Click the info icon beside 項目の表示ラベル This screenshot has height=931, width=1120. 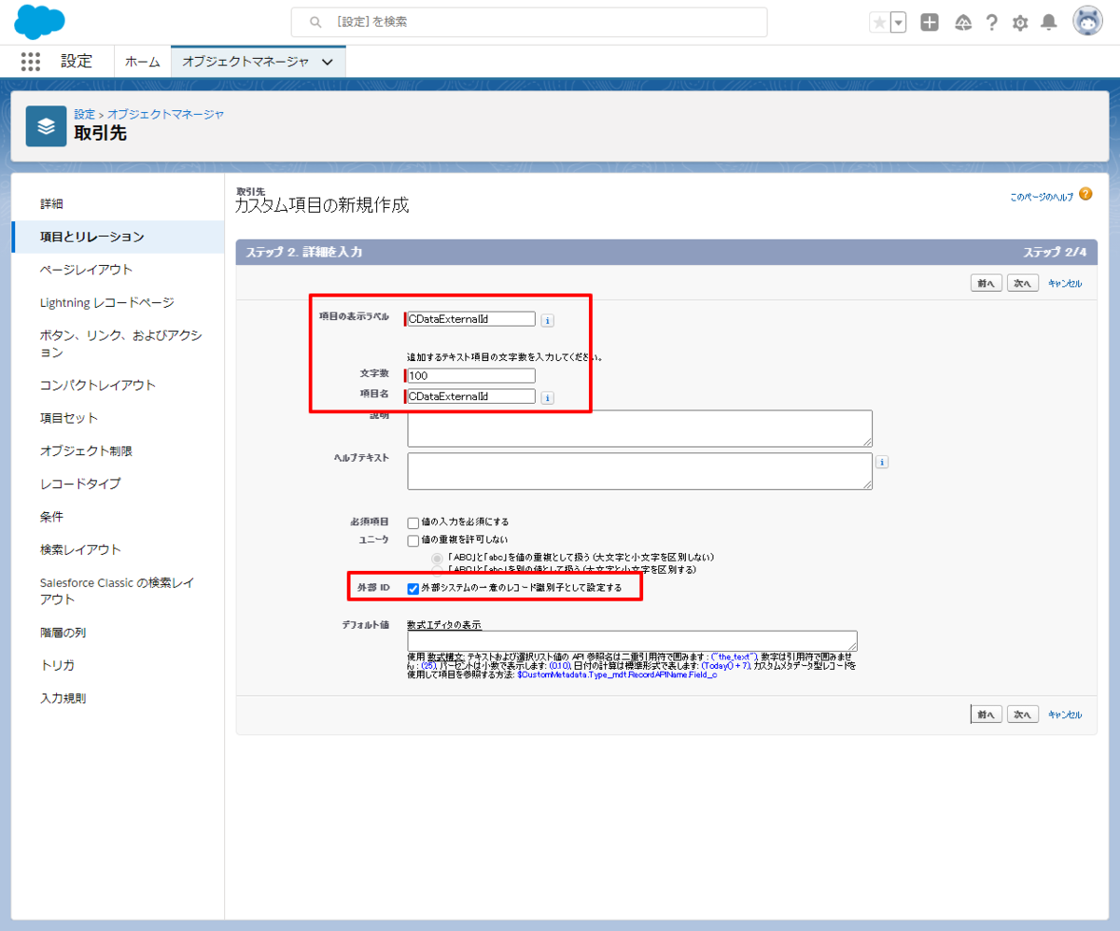coord(548,320)
